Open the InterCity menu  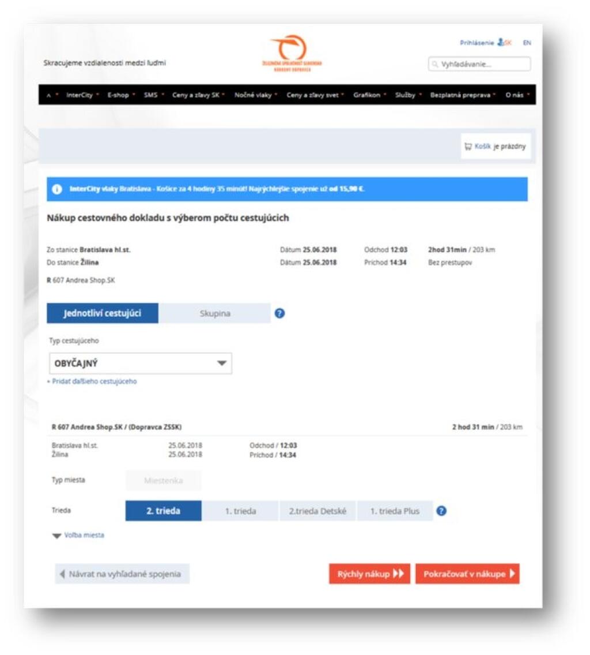[x=82, y=95]
